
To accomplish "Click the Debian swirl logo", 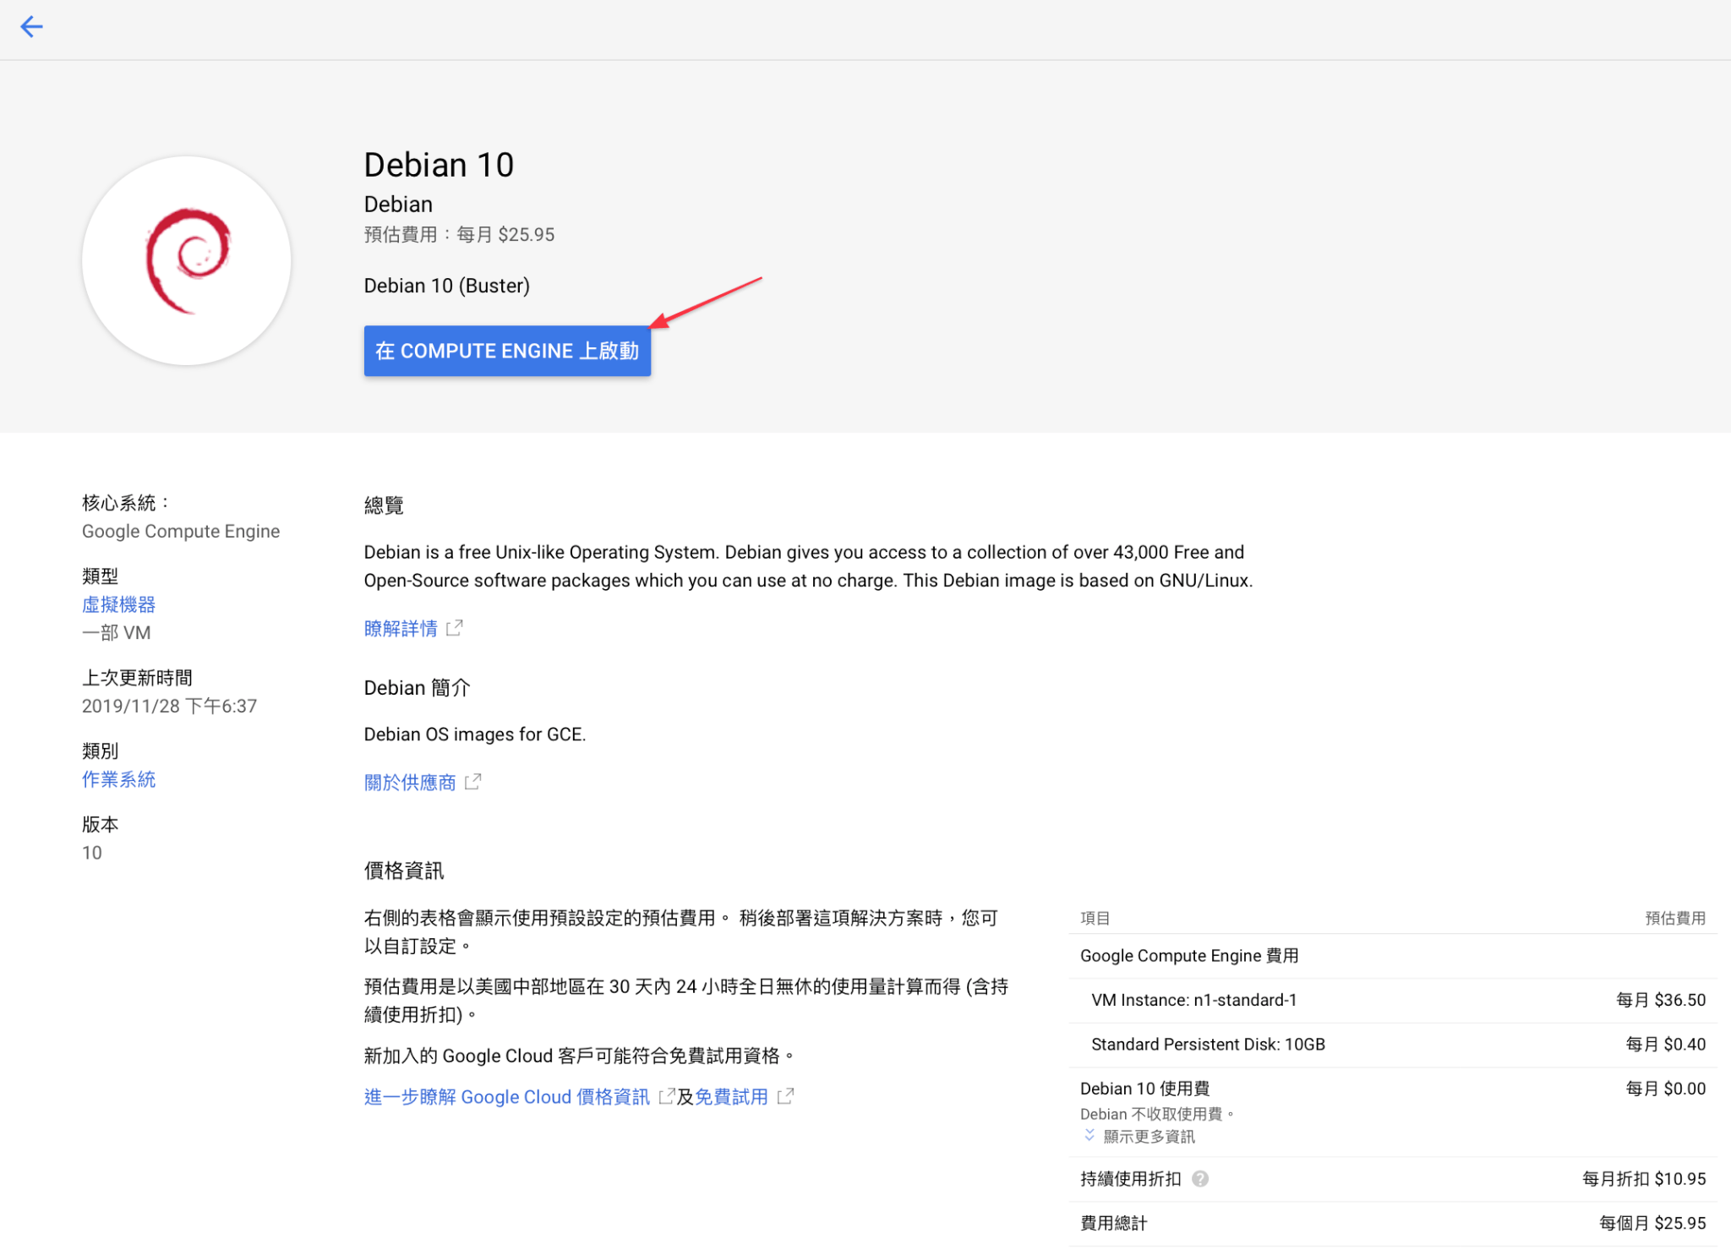I will coord(187,260).
